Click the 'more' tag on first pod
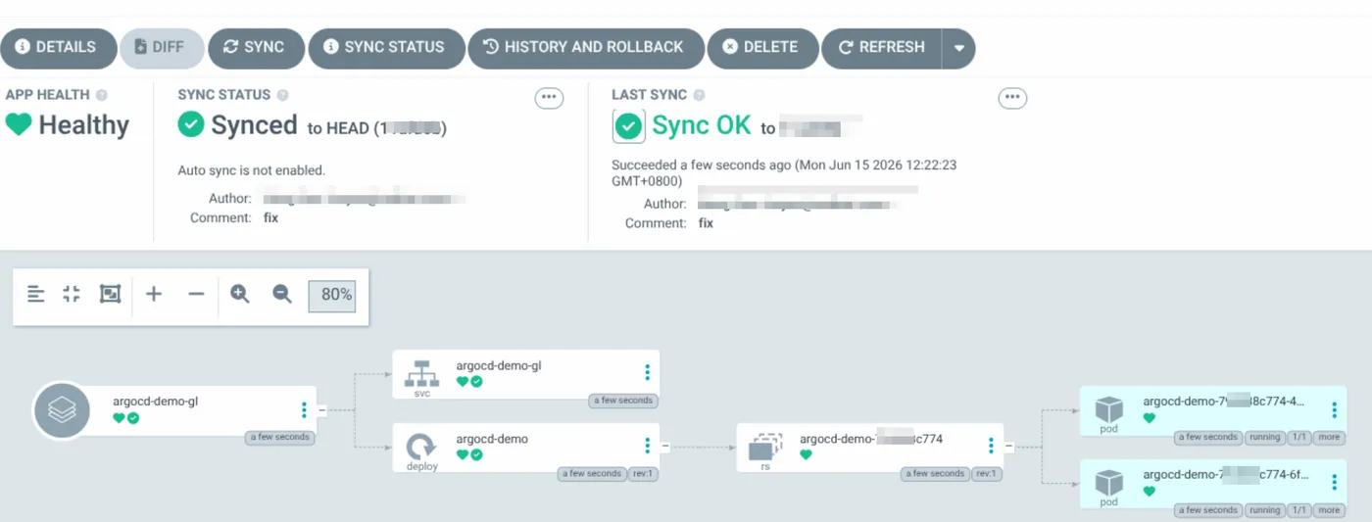The image size is (1372, 522). pyautogui.click(x=1329, y=437)
